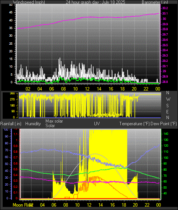Click the Humidity legend label
Viewport: 178px width, 210px height.
pos(33,124)
